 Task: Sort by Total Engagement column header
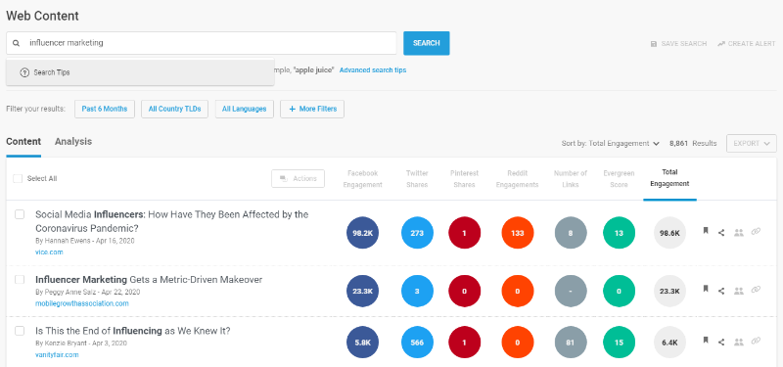669,178
